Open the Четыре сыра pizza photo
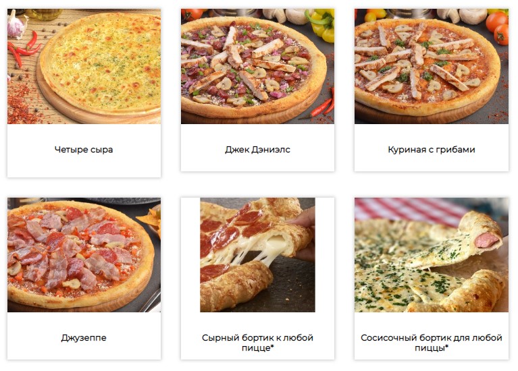Viewport: 518px width, 371px height. point(84,66)
